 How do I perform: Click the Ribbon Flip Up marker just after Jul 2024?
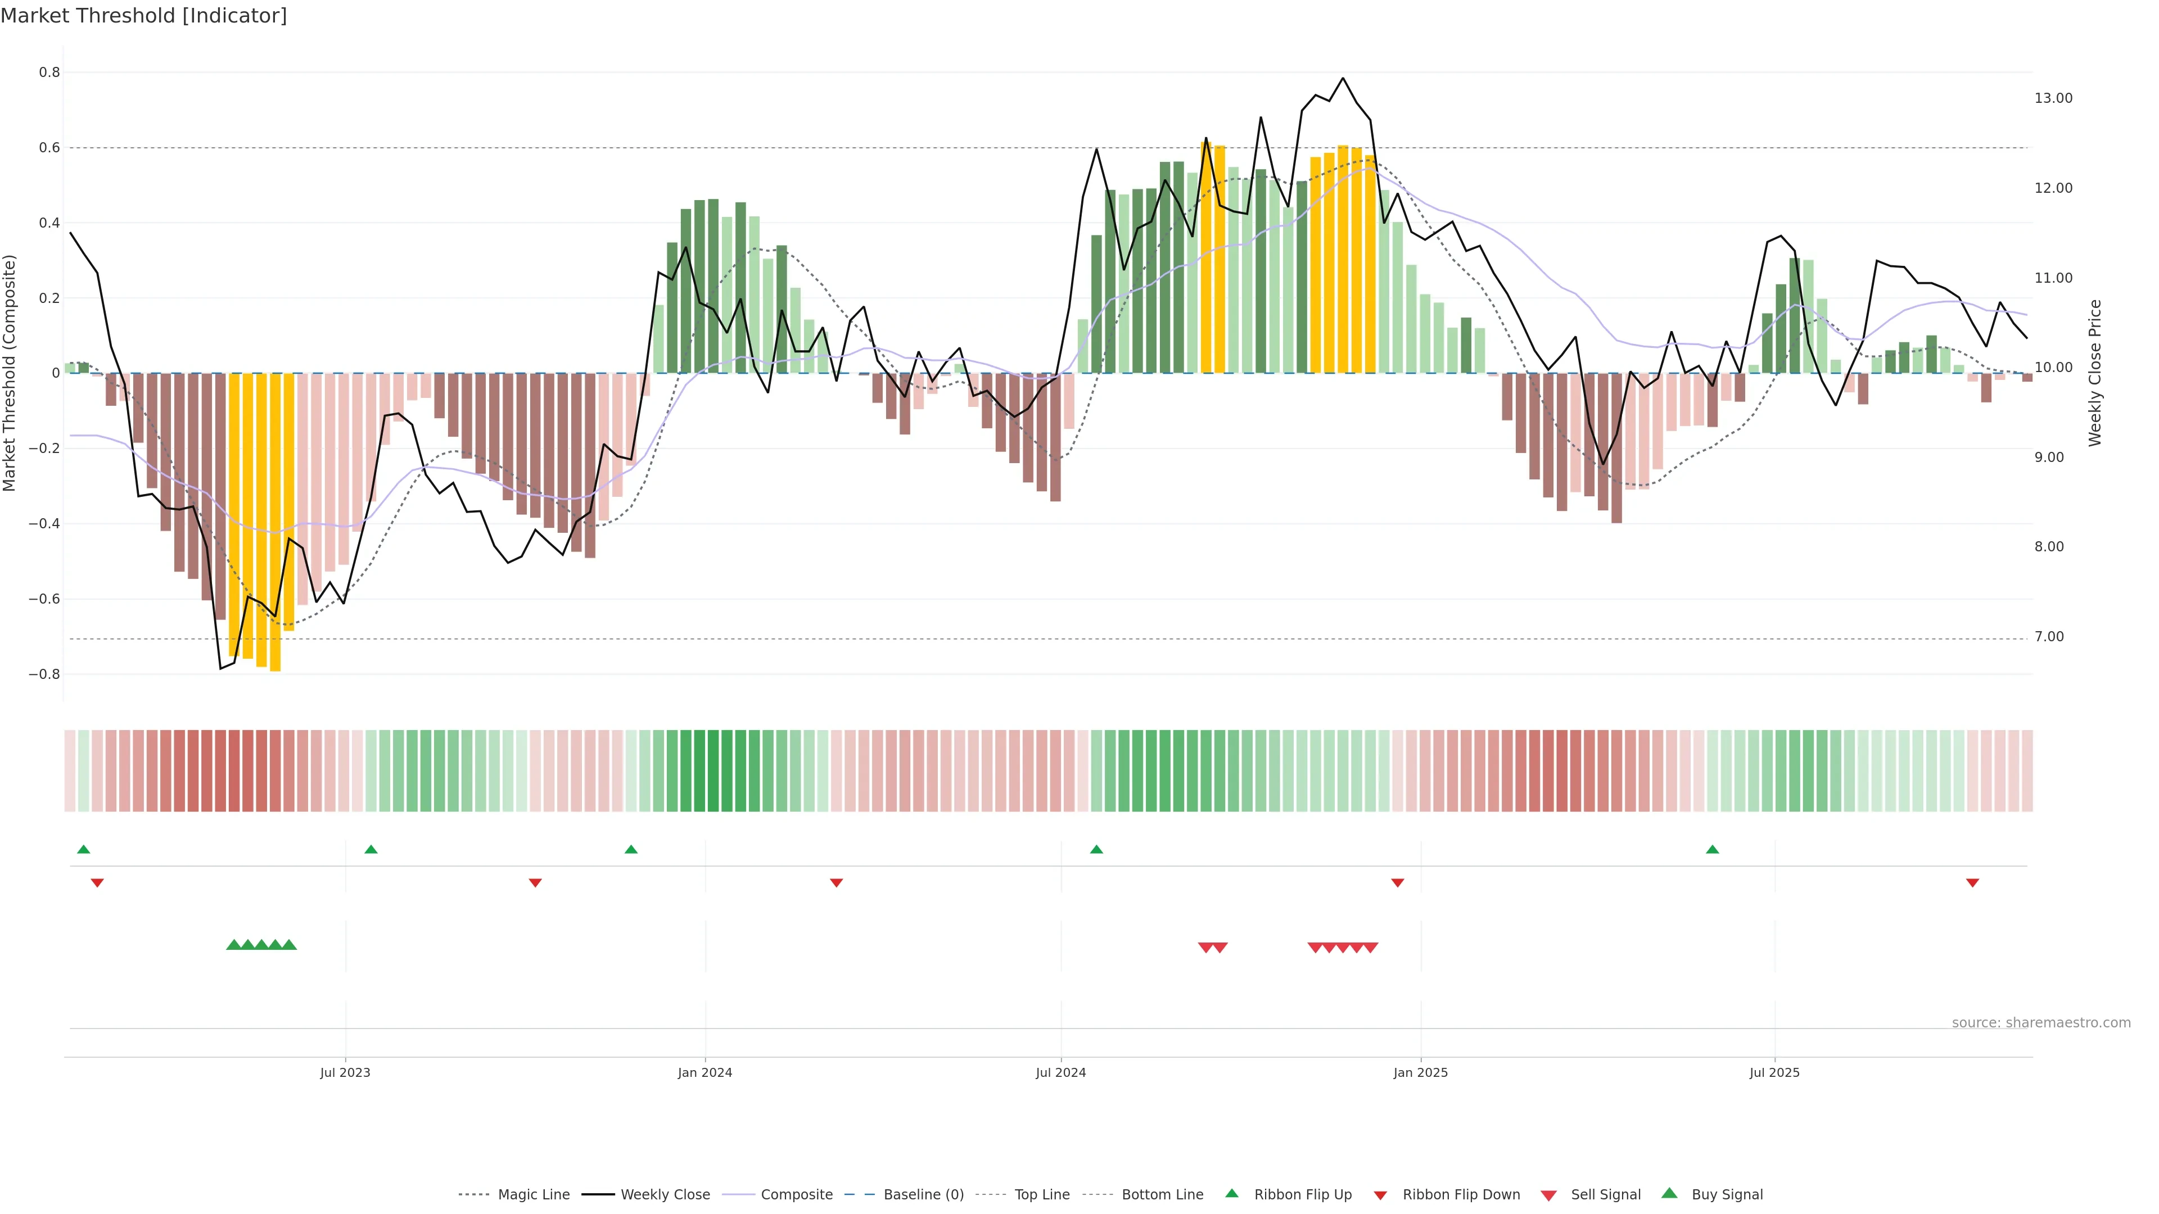(x=1096, y=850)
